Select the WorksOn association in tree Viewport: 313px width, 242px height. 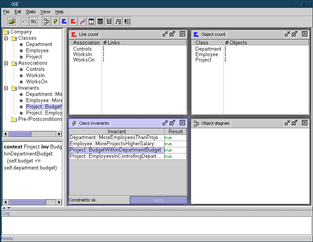click(x=37, y=82)
